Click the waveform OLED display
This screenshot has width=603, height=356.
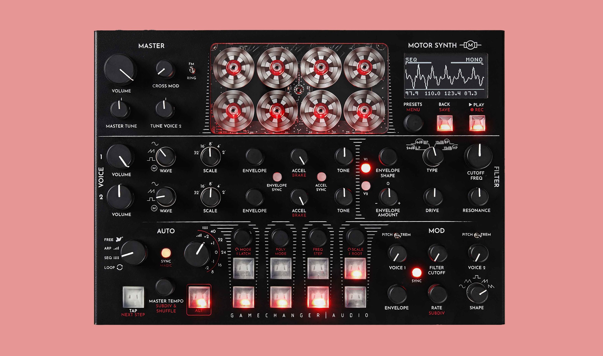(445, 76)
